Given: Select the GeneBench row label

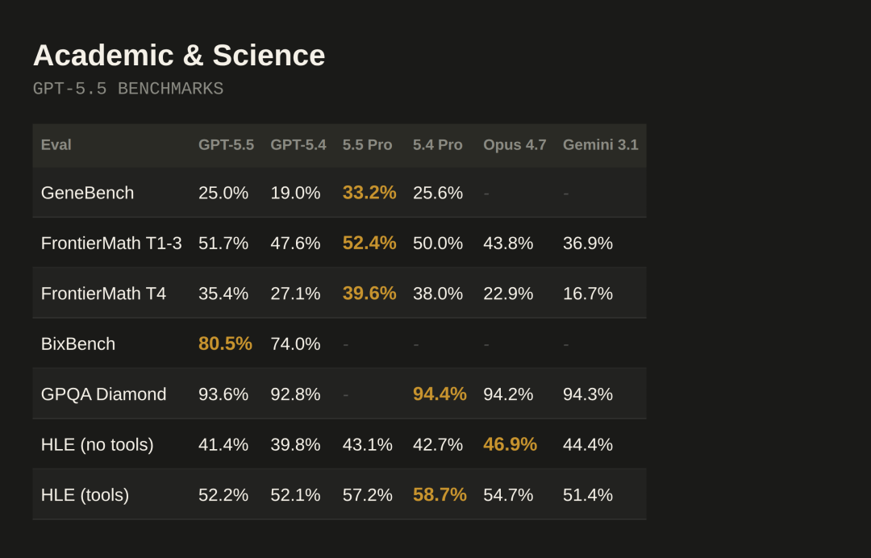Looking at the screenshot, I should (88, 194).
